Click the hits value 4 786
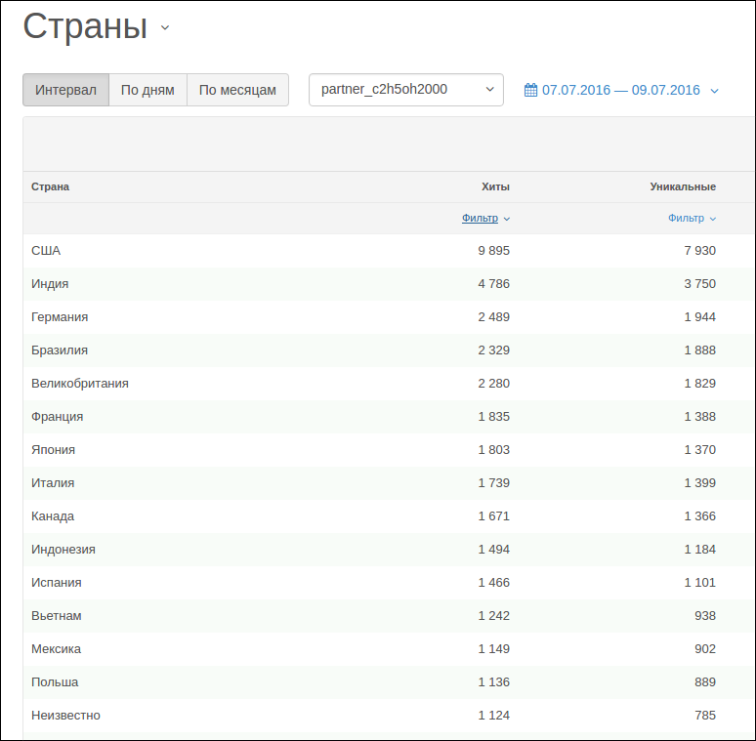Screen dimensions: 756x741 click(493, 284)
